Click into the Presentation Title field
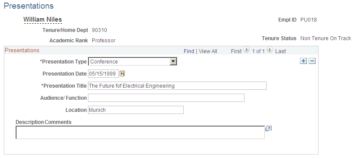Screen dimensions: 355x158 (x=177, y=85)
